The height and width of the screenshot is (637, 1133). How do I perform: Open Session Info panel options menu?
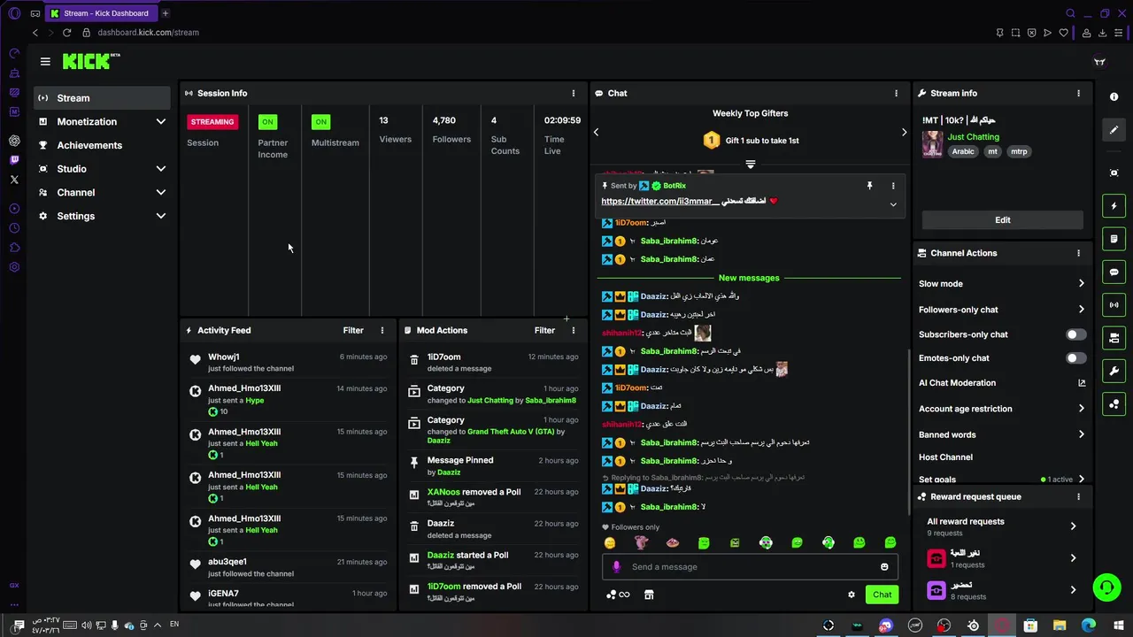point(574,93)
